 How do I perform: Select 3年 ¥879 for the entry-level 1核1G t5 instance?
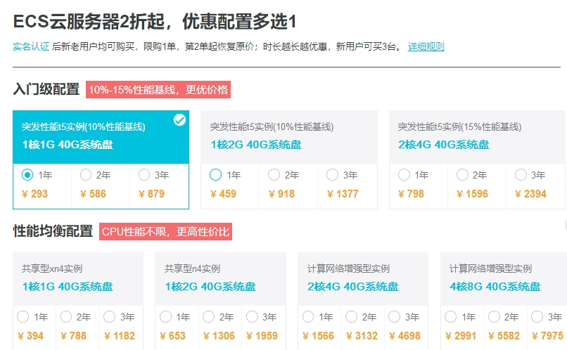coord(144,175)
